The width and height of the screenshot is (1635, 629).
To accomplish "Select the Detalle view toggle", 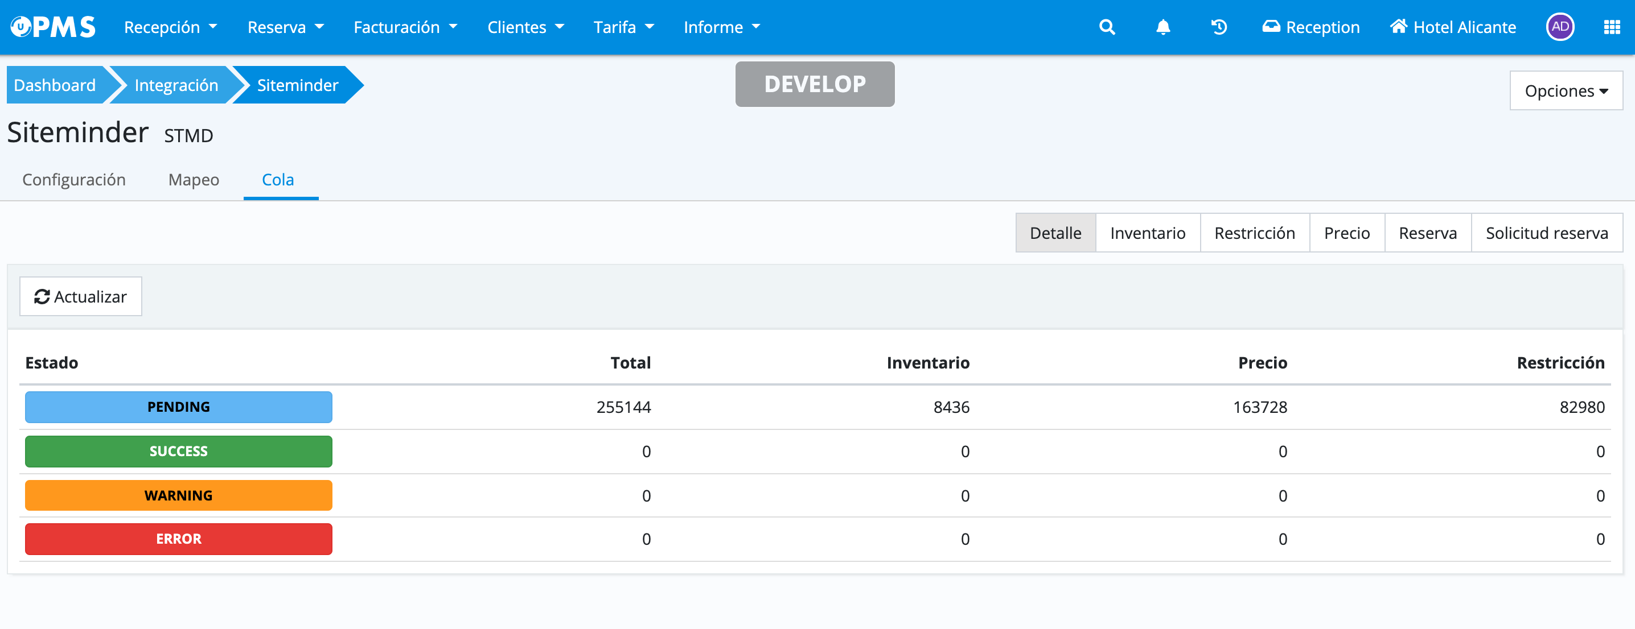I will (x=1055, y=233).
